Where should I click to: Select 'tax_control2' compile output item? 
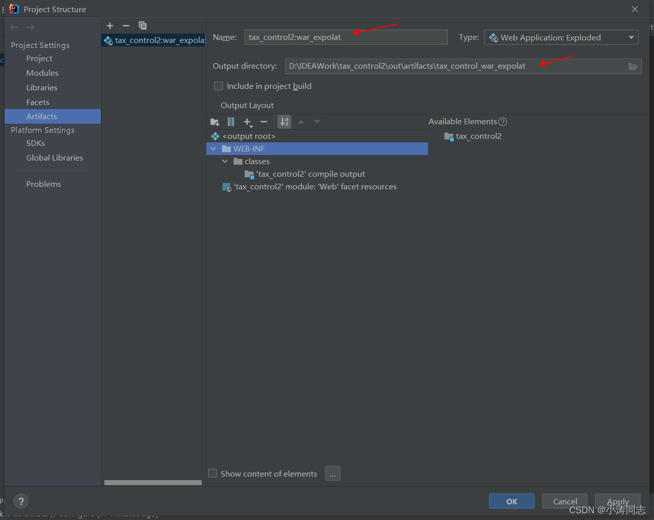305,174
